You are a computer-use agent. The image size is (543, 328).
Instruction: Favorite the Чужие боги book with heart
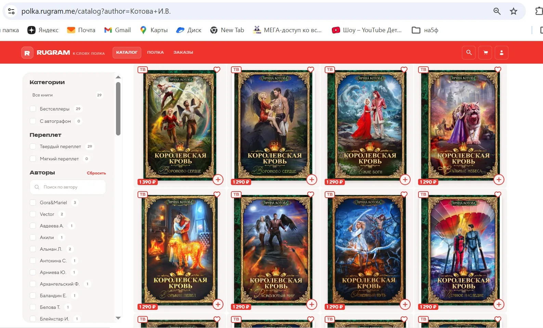404,70
